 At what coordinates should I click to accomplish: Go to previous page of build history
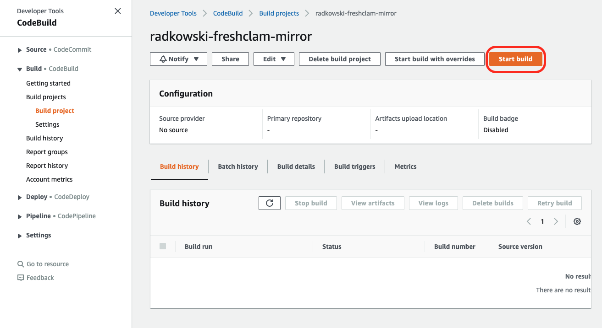(529, 221)
